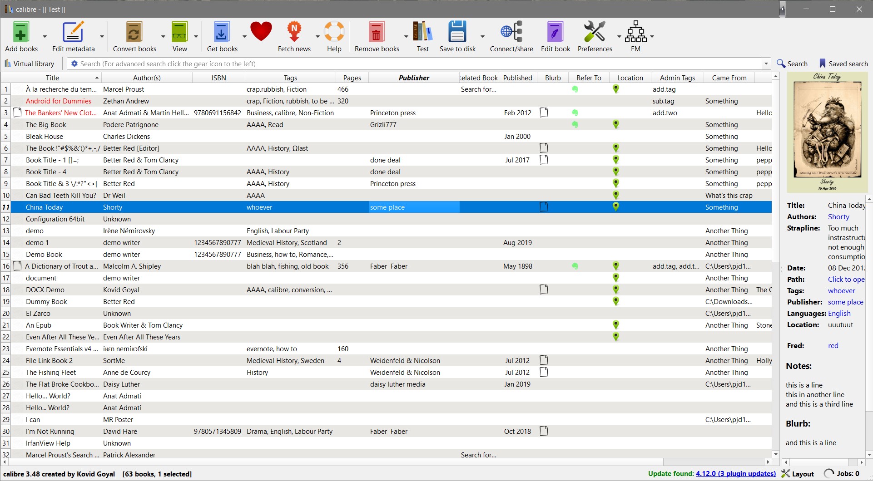Click the Save to disk icon
Screen dimensions: 873x481
point(457,33)
